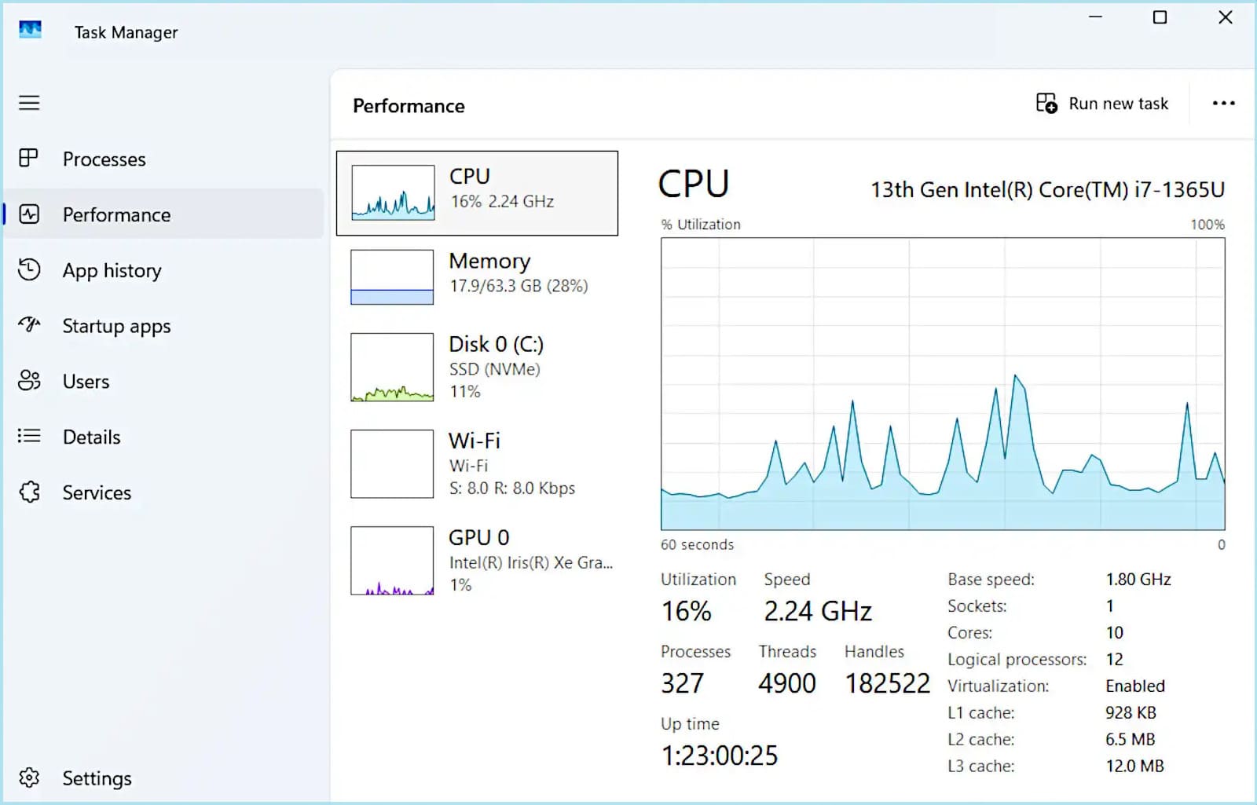Screen dimensions: 1257x805
Task: Open the Users page icon
Action: 29,381
